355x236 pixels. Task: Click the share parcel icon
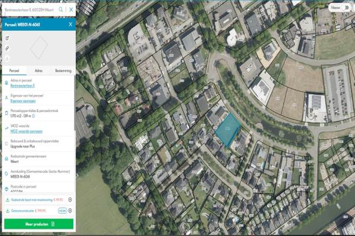[7, 38]
